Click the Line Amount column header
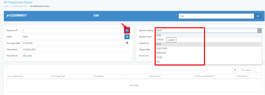This screenshot has height=95, width=265. (x=143, y=76)
